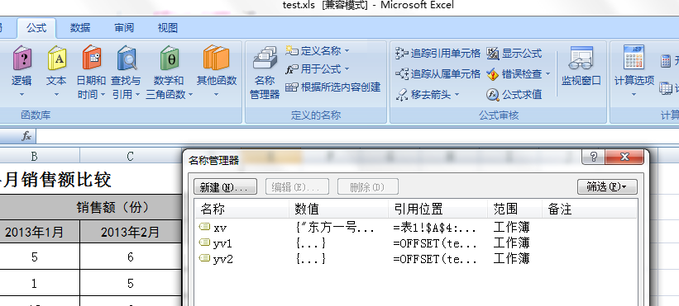Toggle Show Formulas (显示公式)

click(x=514, y=54)
